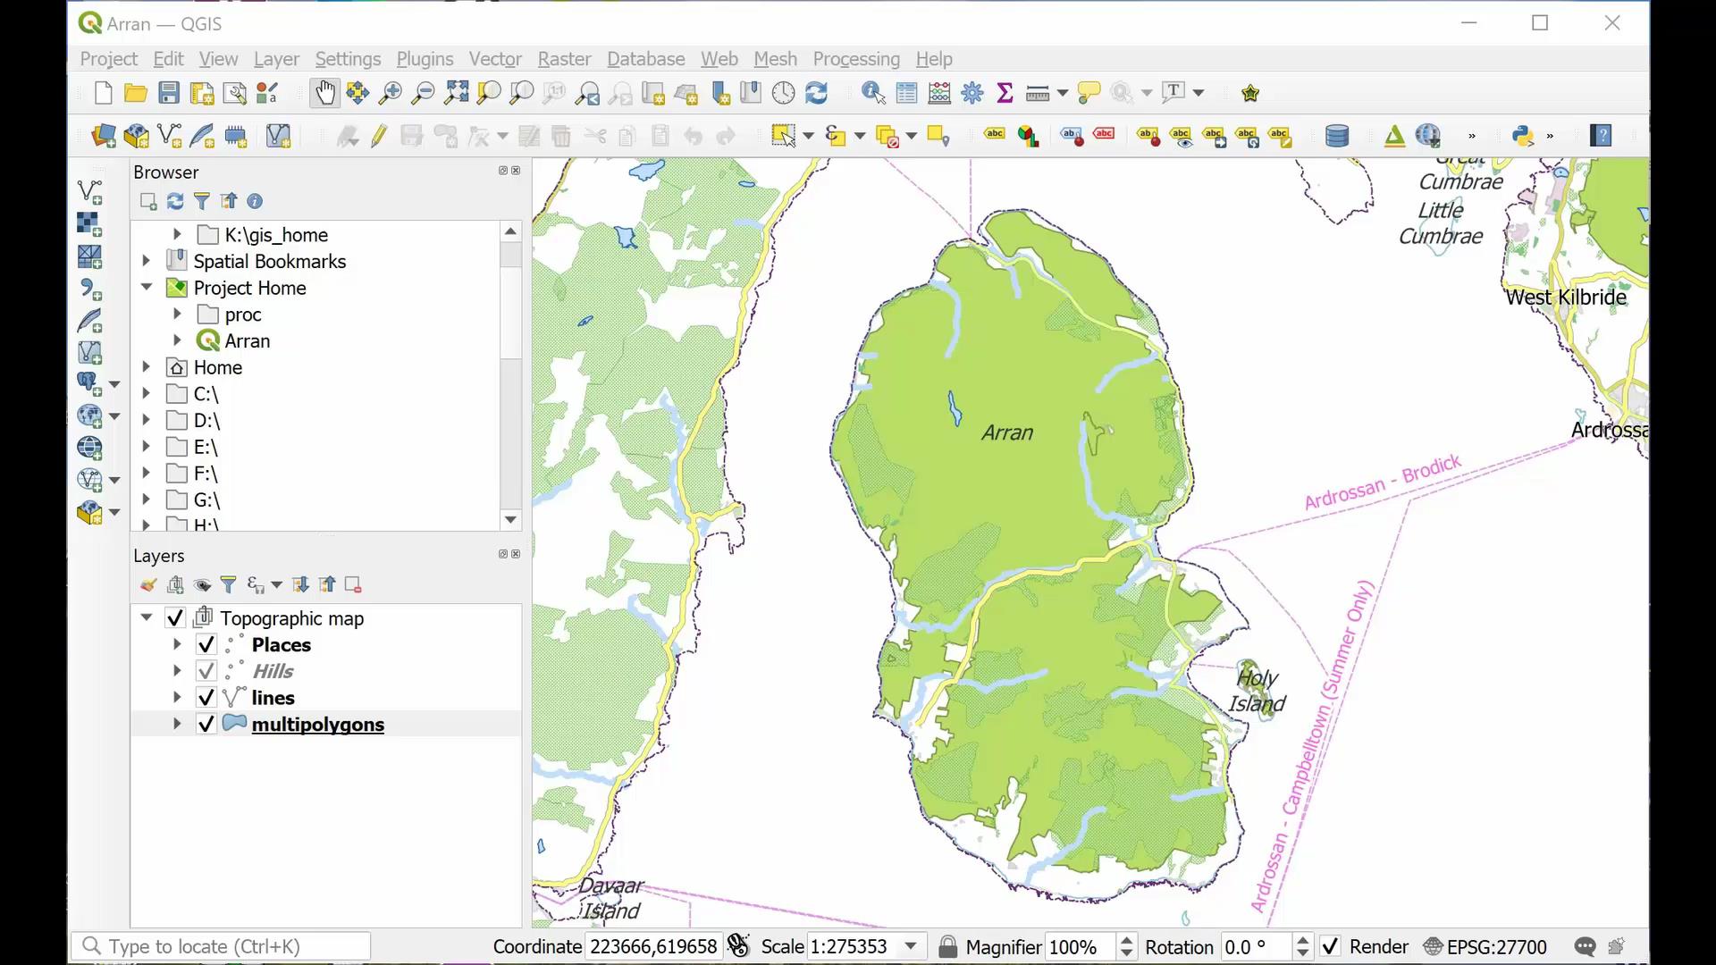Open the Scale dropdown
The height and width of the screenshot is (965, 1716).
click(910, 946)
